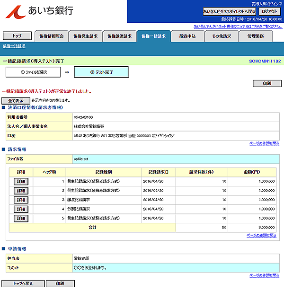
Task: Click ページの先頭に戻る below the 請求情報 table
Action: tap(261, 235)
